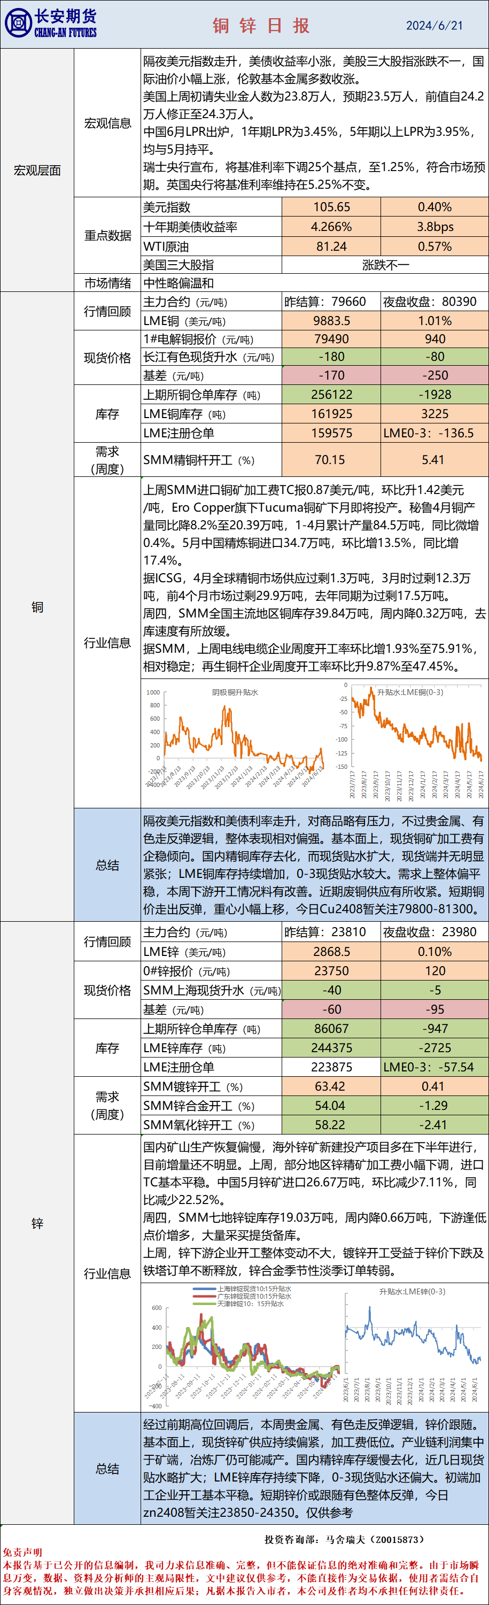This screenshot has height=1605, width=489.
Task: Click zinc 基差 value -60
Action: pyautogui.click(x=331, y=1009)
